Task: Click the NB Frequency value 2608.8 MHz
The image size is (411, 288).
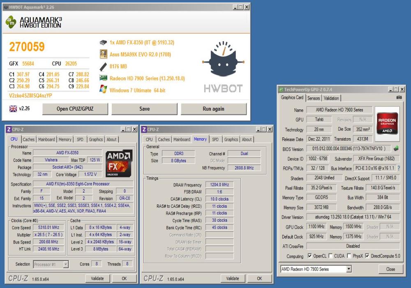Action: (244, 168)
